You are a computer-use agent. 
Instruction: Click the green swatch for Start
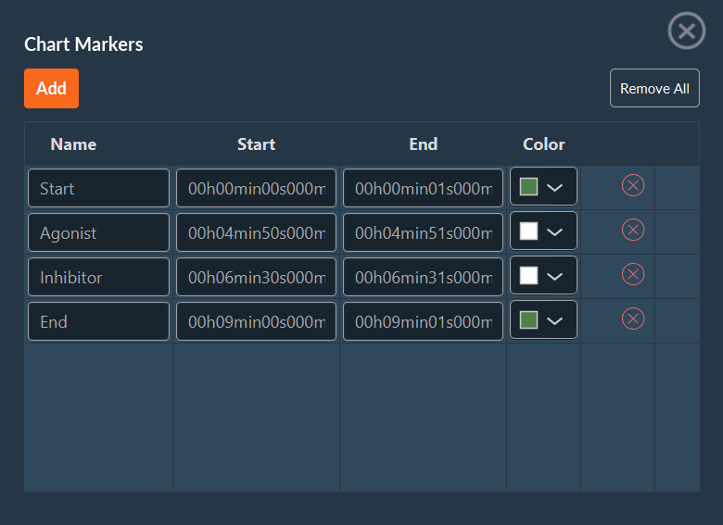(529, 187)
